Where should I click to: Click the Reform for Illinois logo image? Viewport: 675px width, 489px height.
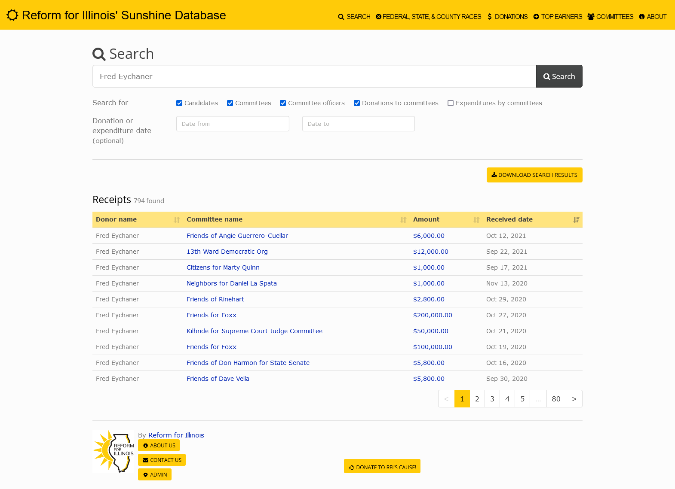(x=114, y=452)
